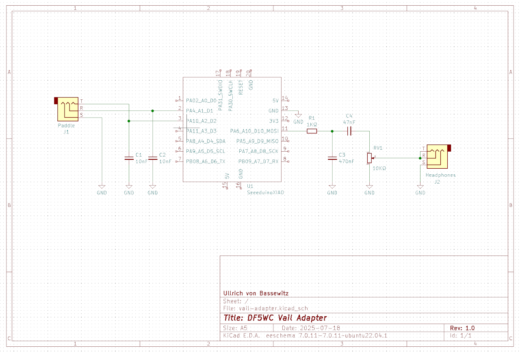Viewport: 520px width, 352px height.
Task: Select pin label PA4_A1_D1
Action: (x=199, y=111)
